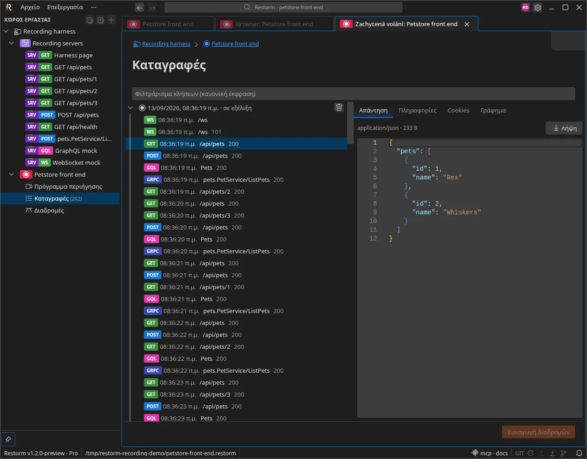The image size is (587, 459).
Task: Click the Git branch icon in status bar
Action: (x=564, y=453)
